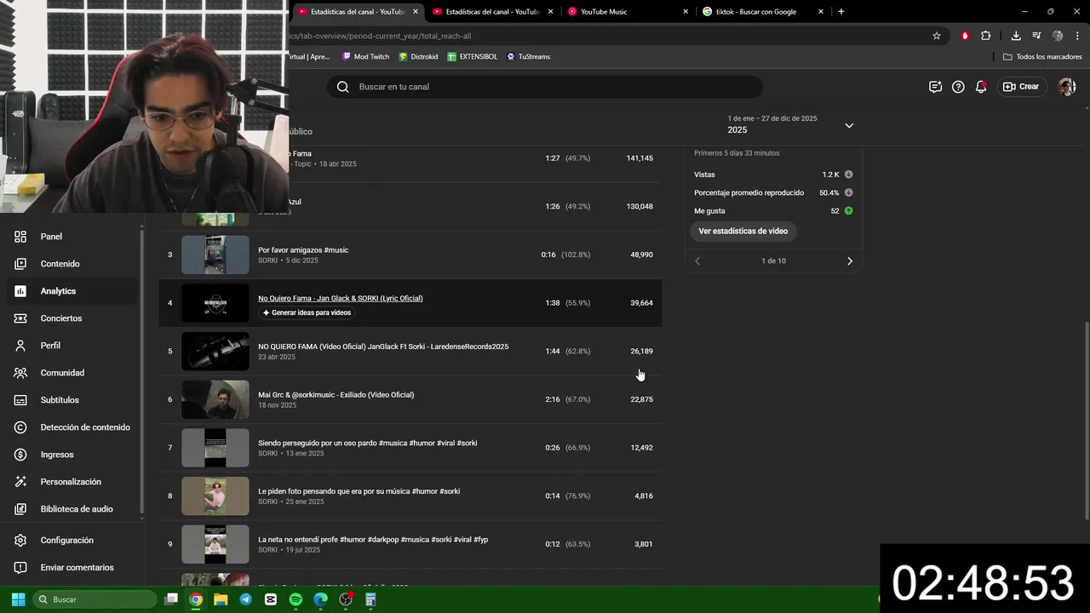1090x613 pixels.
Task: Open TuStreams bookmark
Action: tap(528, 57)
